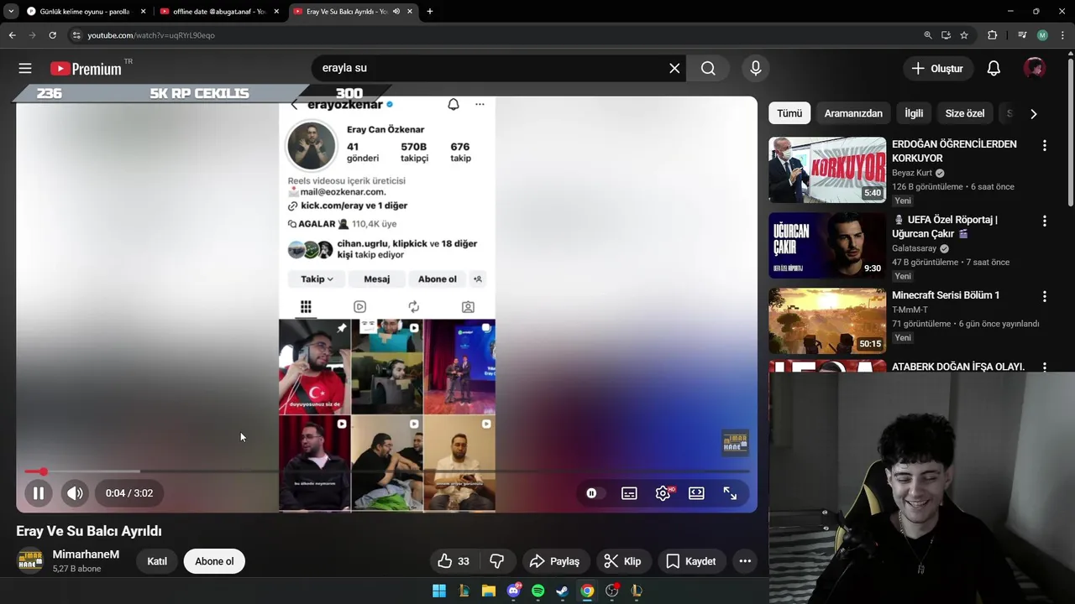Open the Chrome zoom magnifier icon
The height and width of the screenshot is (604, 1075).
click(x=927, y=35)
